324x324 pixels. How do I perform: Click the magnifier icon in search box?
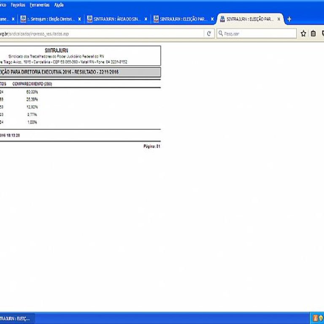pyautogui.click(x=221, y=33)
